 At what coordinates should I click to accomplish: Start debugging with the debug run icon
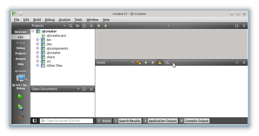click(20, 107)
